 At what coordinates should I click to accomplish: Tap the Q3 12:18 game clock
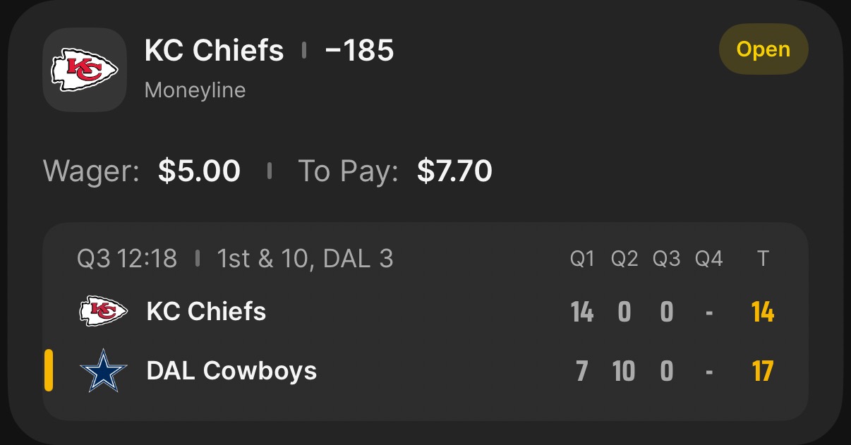127,259
